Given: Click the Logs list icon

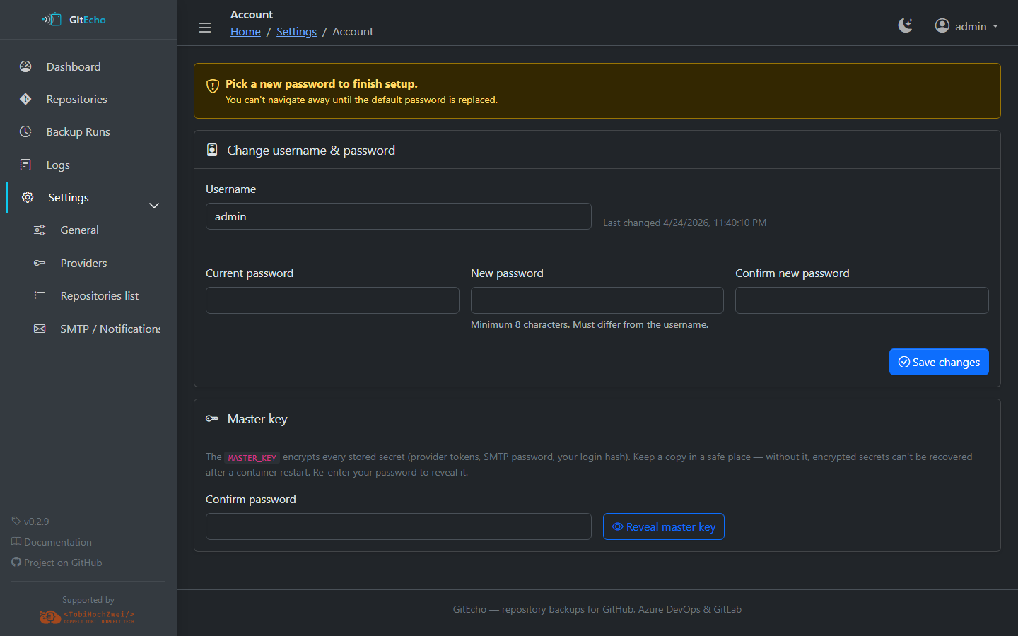Looking at the screenshot, I should coord(25,165).
